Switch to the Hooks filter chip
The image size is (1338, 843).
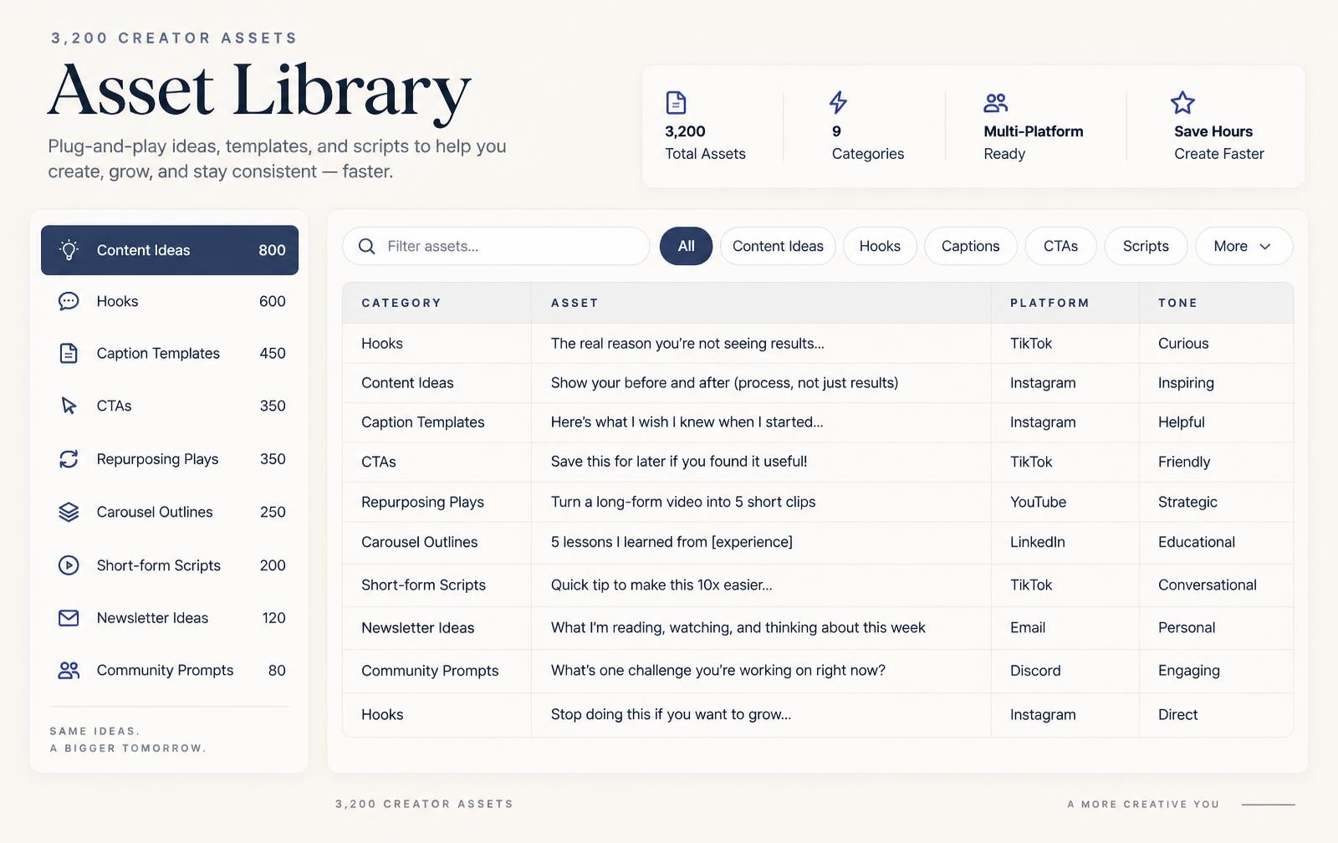pos(880,246)
